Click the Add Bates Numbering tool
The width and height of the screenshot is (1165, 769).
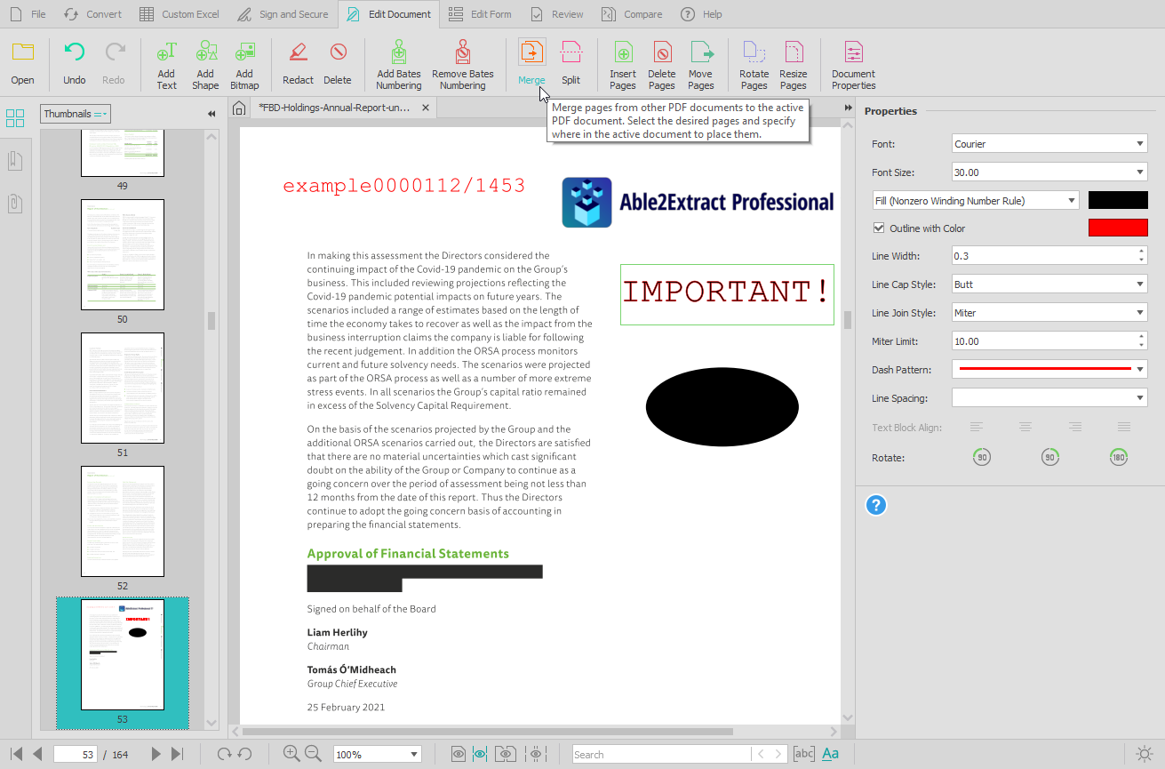[398, 60]
